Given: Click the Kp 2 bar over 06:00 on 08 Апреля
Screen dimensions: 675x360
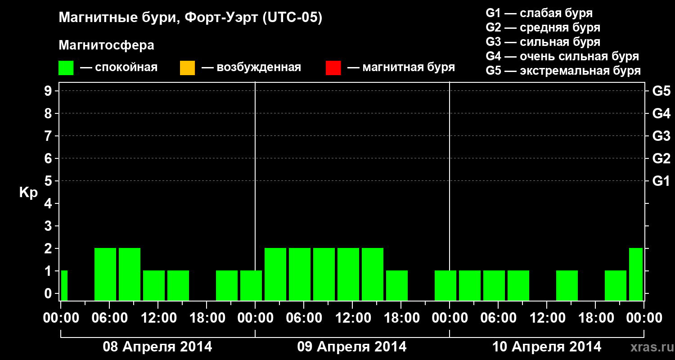Looking at the screenshot, I should (x=105, y=274).
